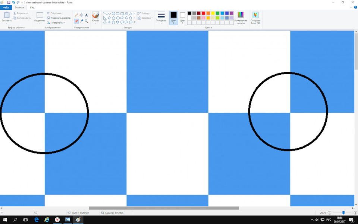Click the zoom in plus button

[x=355, y=213]
